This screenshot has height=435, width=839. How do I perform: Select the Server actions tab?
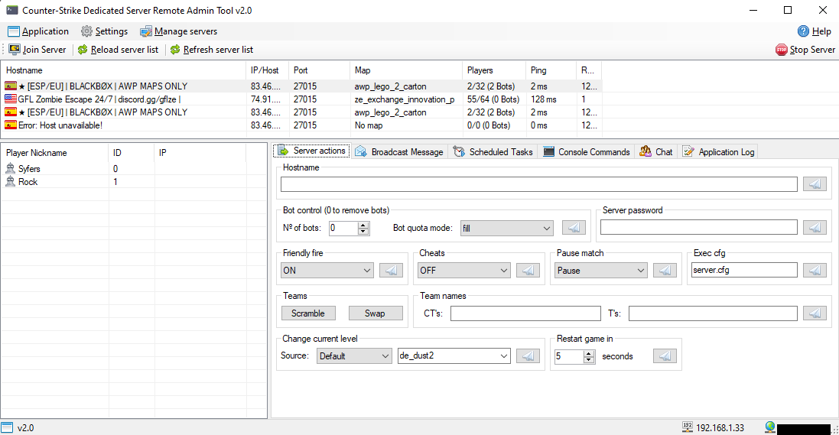[312, 151]
